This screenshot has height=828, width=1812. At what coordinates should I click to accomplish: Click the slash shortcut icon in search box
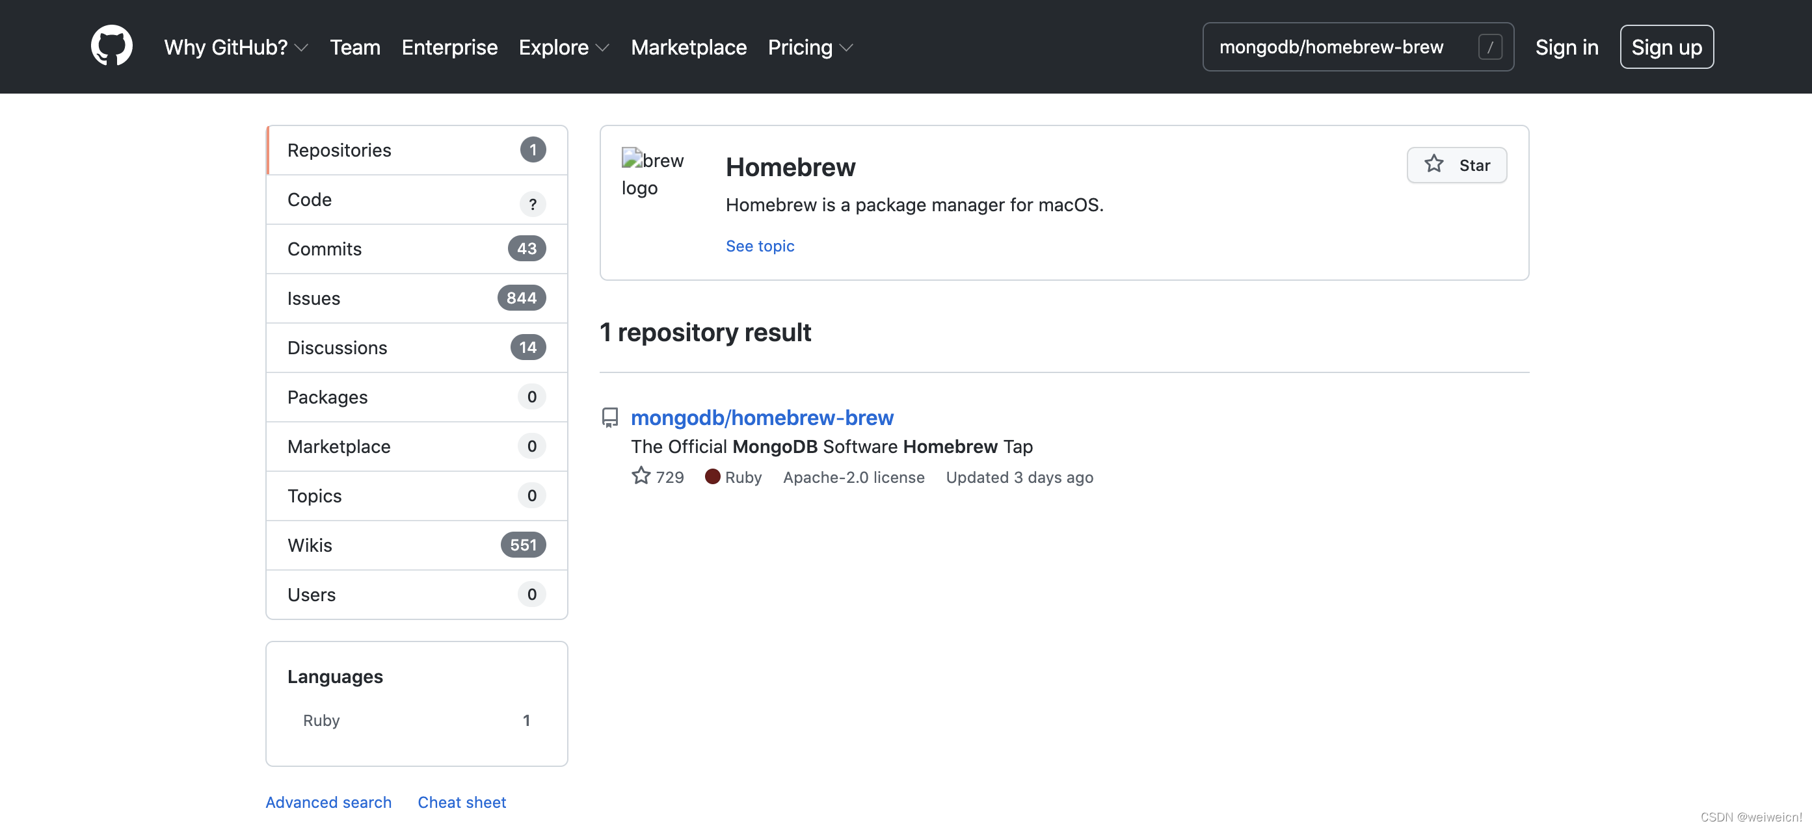(1490, 47)
